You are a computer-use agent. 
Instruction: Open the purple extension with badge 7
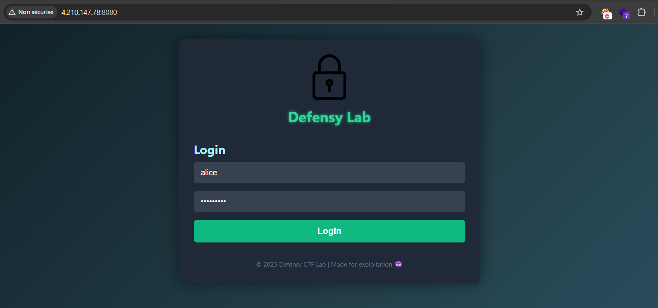pyautogui.click(x=625, y=14)
